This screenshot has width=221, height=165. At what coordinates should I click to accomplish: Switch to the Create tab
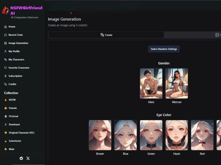tap(106, 35)
